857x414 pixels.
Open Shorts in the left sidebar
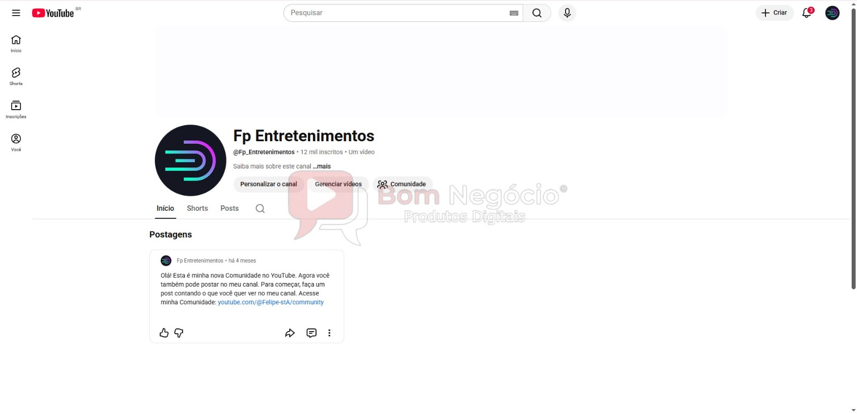point(16,76)
